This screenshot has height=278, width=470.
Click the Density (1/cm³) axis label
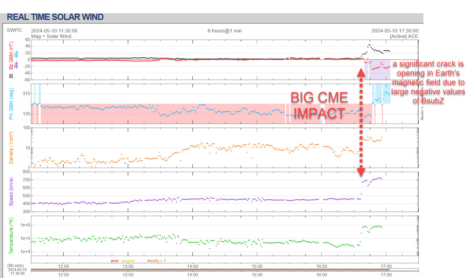tap(11, 148)
